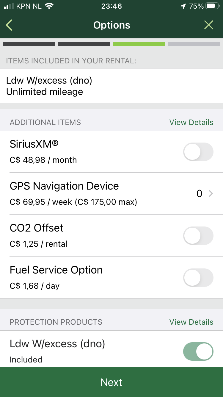This screenshot has height=397, width=223.
Task: View Details for Protection Products
Action: click(x=191, y=322)
